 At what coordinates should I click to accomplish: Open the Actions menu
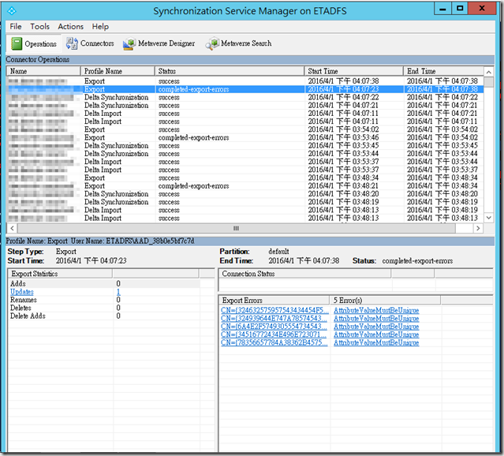tap(70, 26)
